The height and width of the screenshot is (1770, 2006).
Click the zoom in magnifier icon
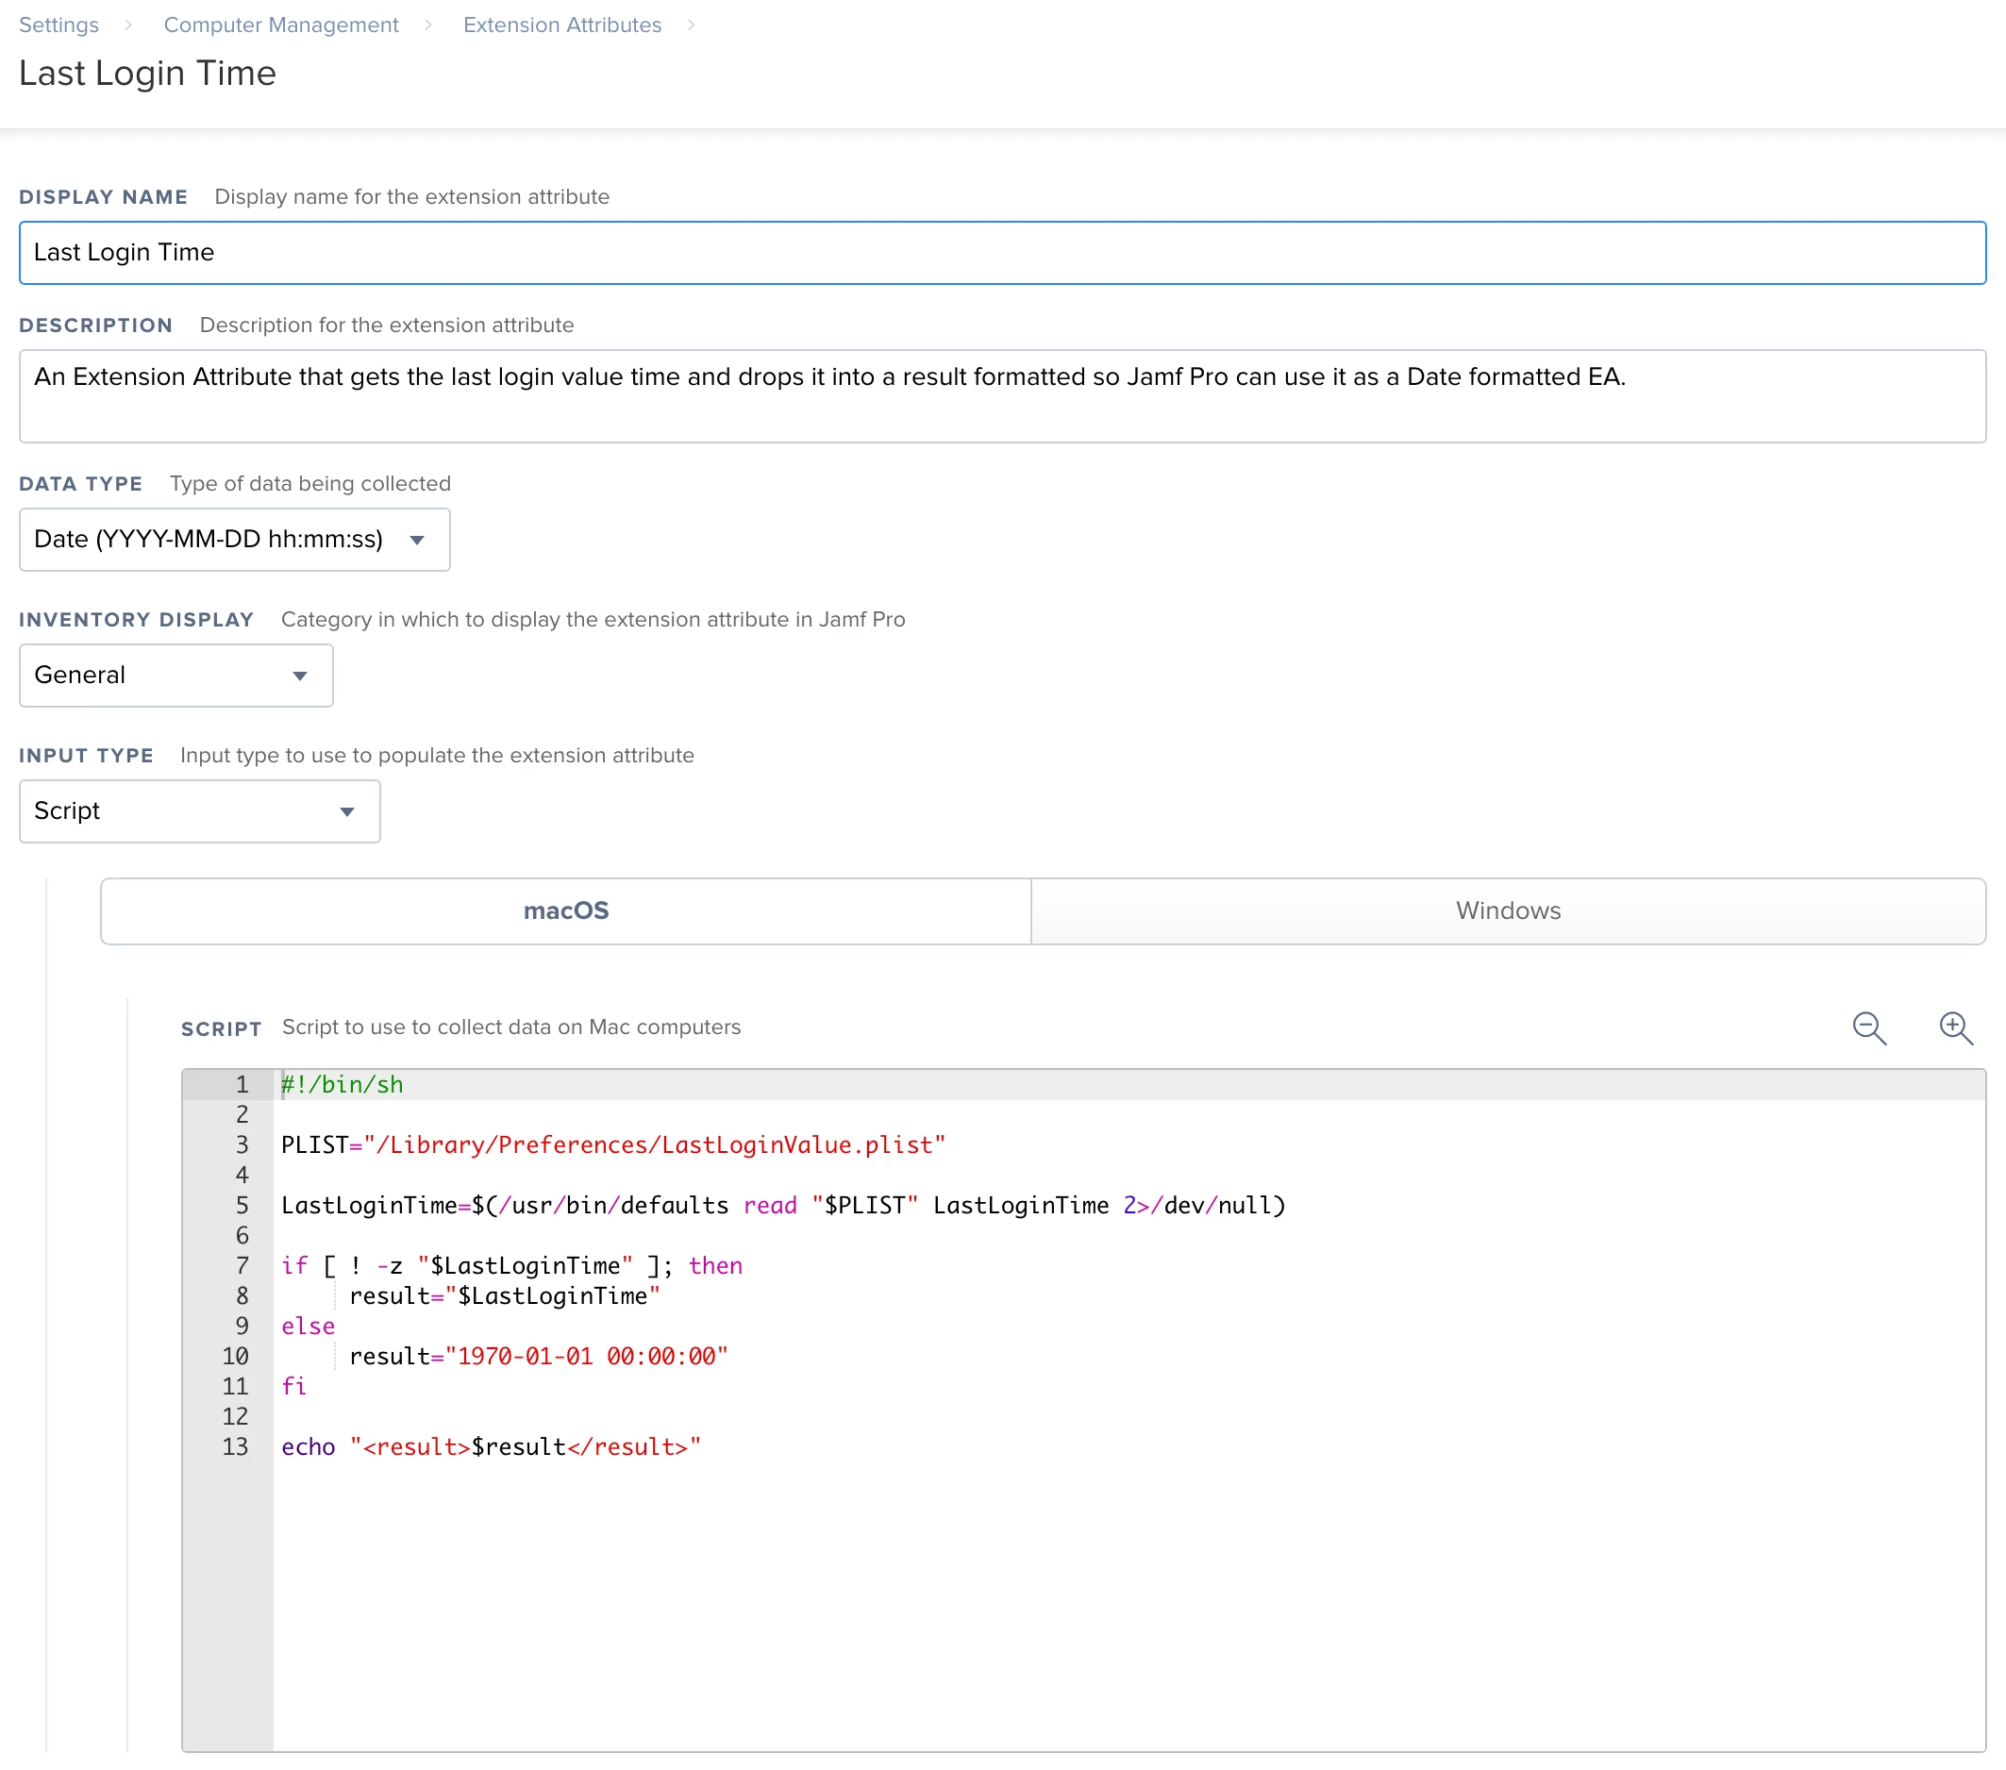coord(1955,1028)
